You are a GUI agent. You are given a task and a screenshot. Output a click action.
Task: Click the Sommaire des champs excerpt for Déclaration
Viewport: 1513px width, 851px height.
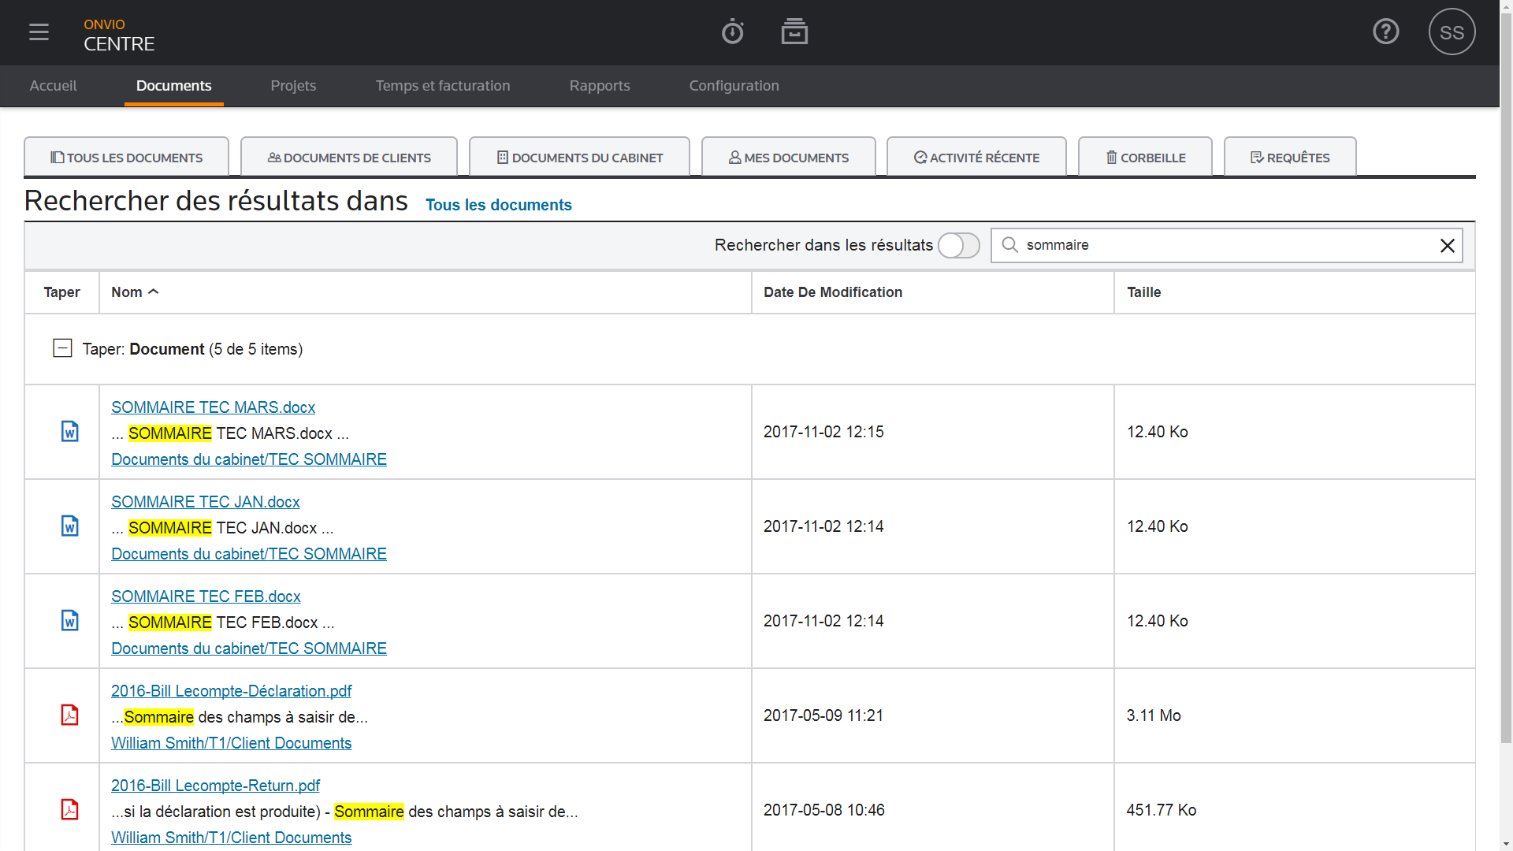240,717
